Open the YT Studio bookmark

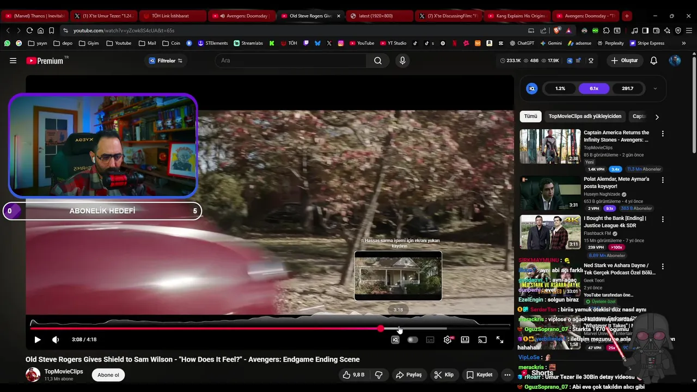tap(393, 43)
